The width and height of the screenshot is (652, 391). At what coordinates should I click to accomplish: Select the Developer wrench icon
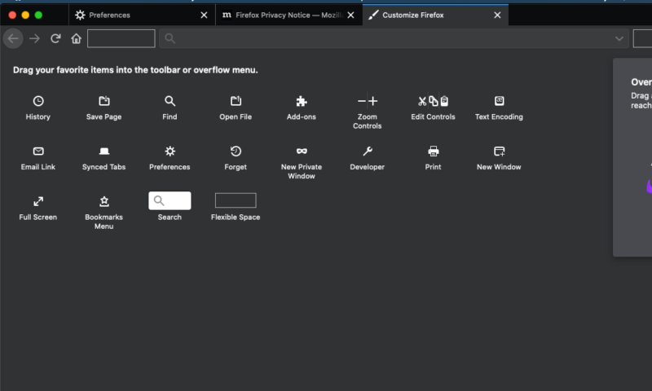(x=368, y=152)
